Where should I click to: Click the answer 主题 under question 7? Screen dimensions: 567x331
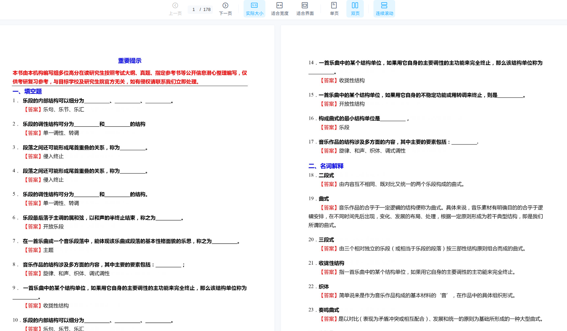point(48,250)
